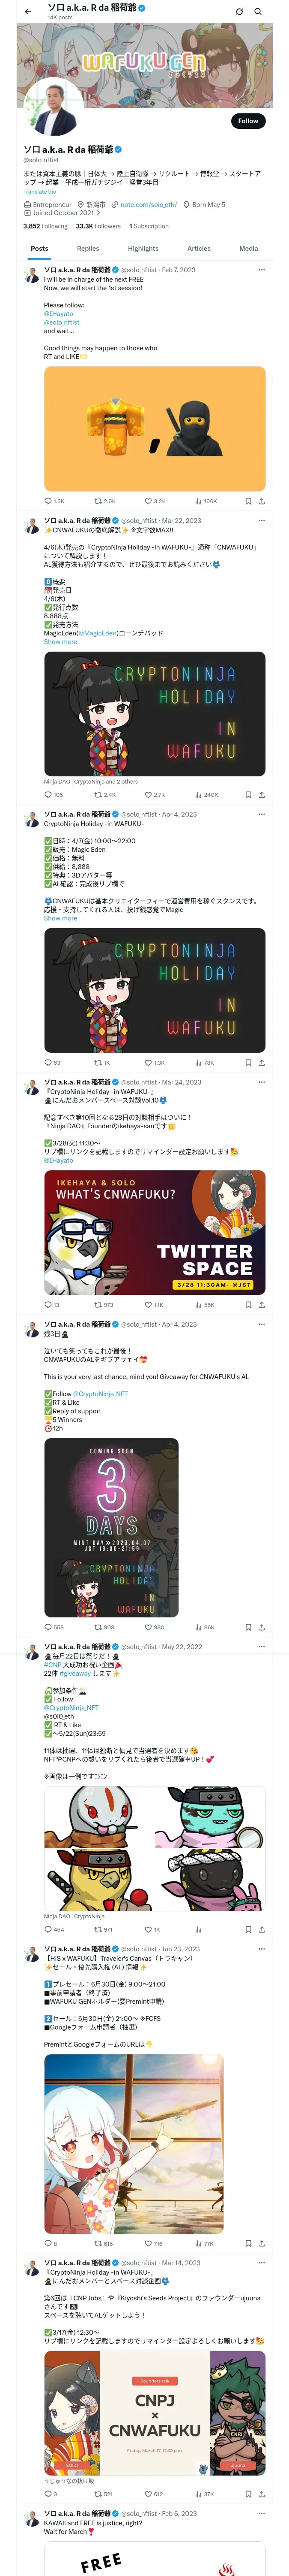This screenshot has height=2576, width=289.
Task: Go back using the arrow icon
Action: click(x=28, y=12)
